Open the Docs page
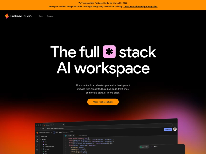The height and width of the screenshot is (154, 206). [41, 16]
